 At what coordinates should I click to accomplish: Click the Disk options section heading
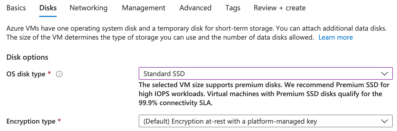[x=27, y=57]
